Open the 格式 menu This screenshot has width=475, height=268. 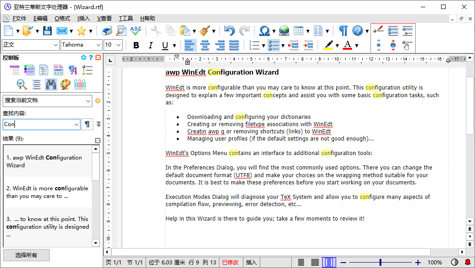(x=62, y=19)
